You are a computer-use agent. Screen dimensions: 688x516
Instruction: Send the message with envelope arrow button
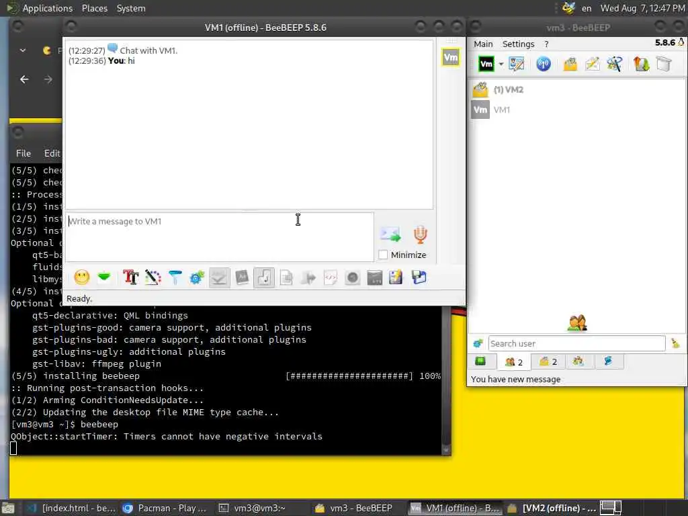pos(390,234)
